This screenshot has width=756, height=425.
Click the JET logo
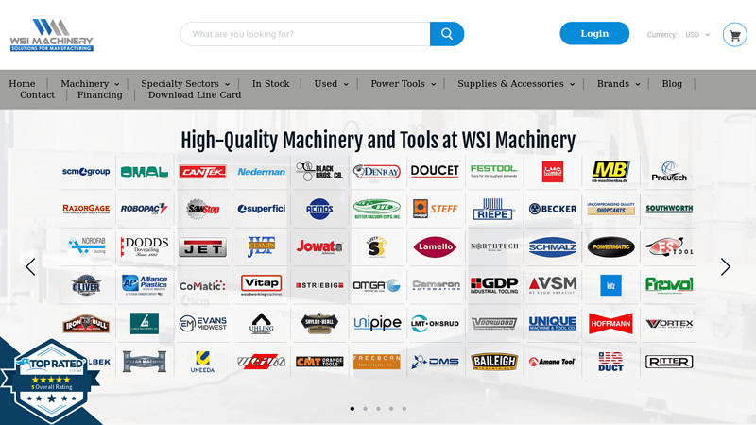pos(202,247)
